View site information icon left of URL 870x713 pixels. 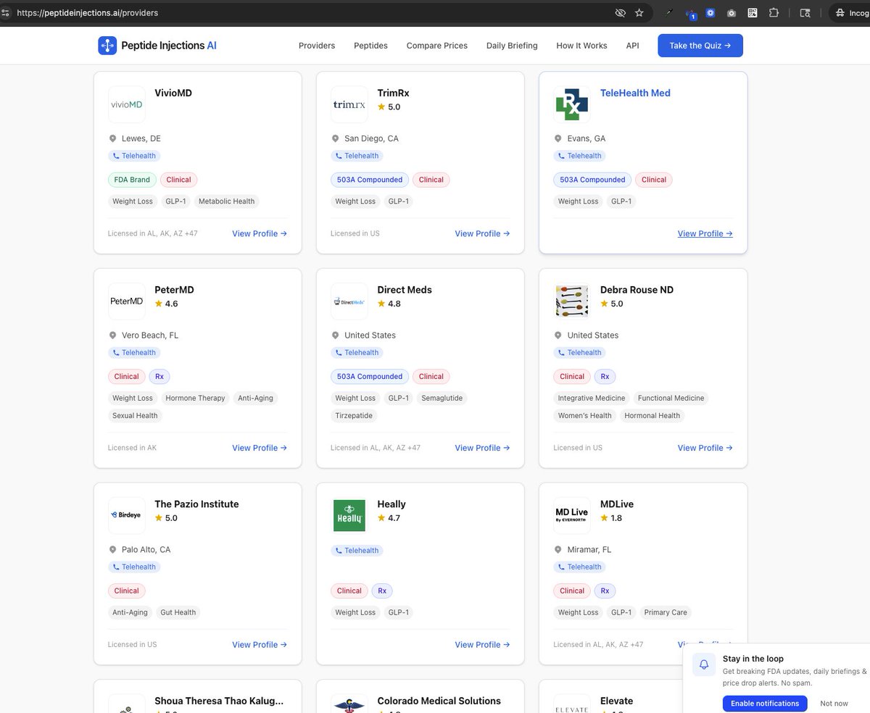[x=6, y=13]
